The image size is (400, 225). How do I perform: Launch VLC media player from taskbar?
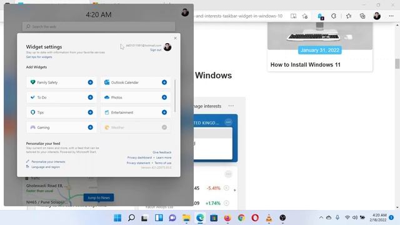[x=269, y=218]
